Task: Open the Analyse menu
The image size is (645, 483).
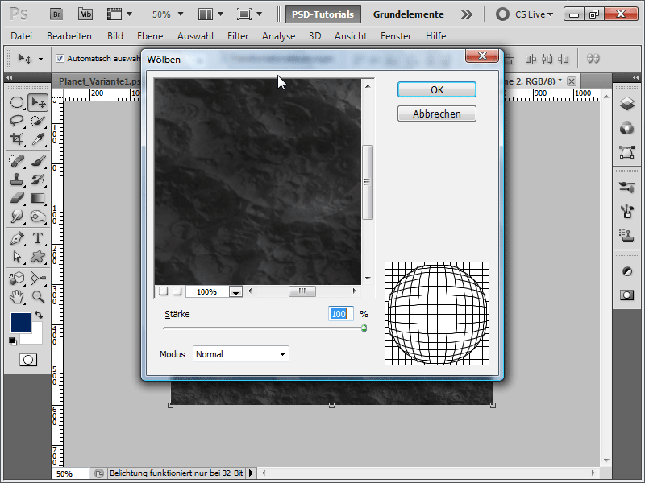Action: (x=278, y=36)
